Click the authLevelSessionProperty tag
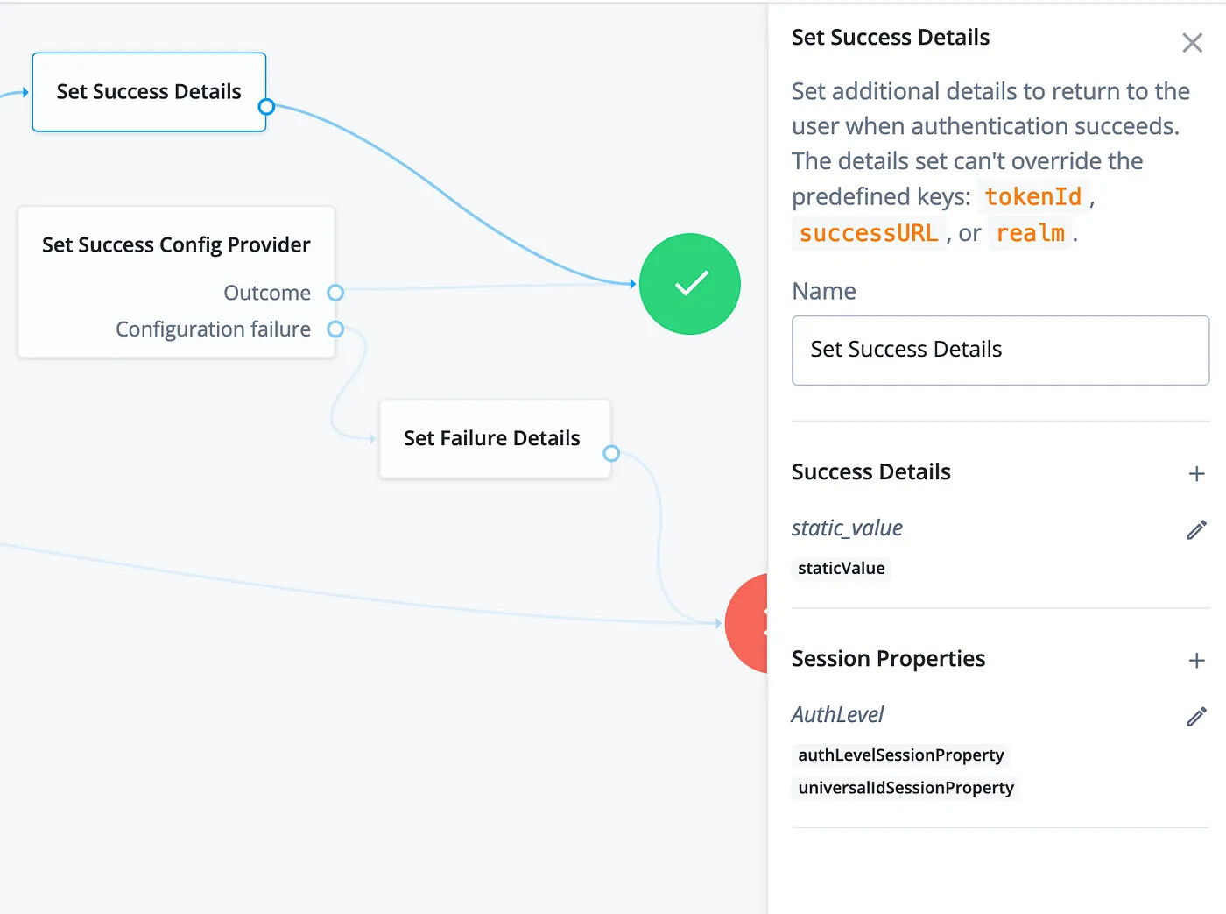The width and height of the screenshot is (1226, 914). coord(900,755)
